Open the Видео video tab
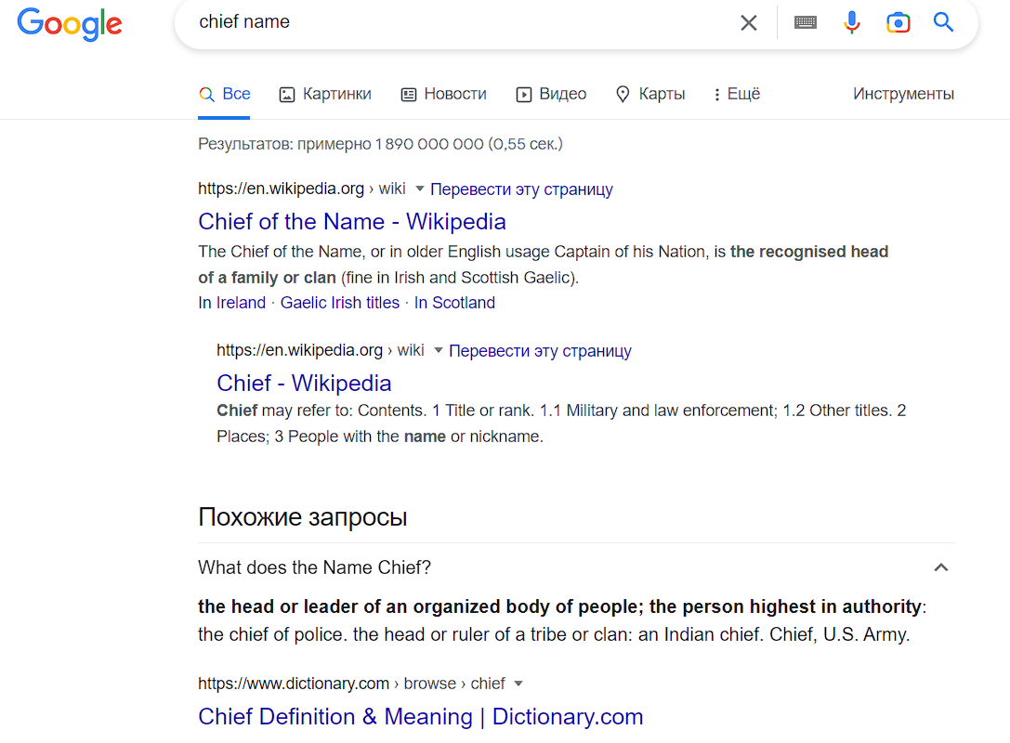Viewport: 1010px width, 743px height. click(552, 94)
